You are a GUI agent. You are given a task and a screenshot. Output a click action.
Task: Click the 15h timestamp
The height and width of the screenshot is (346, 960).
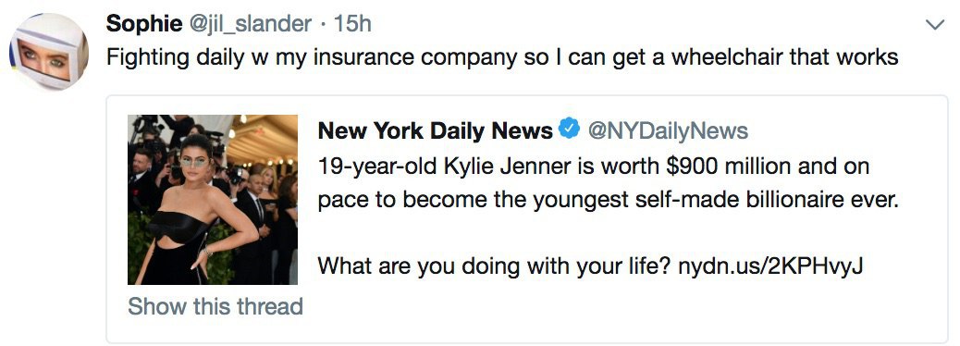(352, 24)
